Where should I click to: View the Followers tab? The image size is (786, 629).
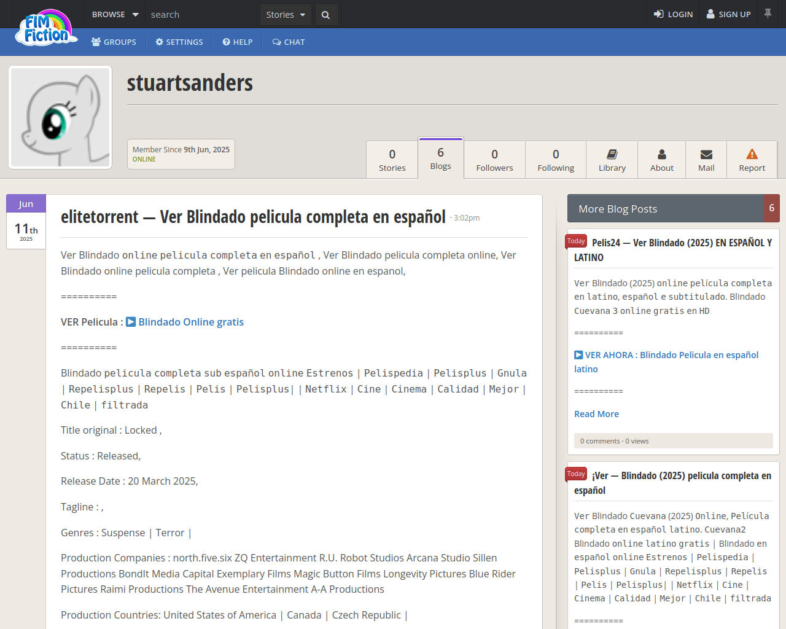494,160
